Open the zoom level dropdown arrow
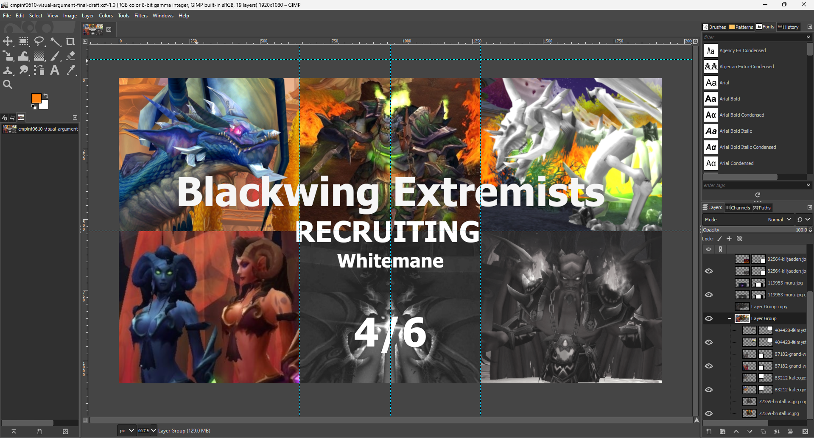This screenshot has height=438, width=814. coord(154,431)
